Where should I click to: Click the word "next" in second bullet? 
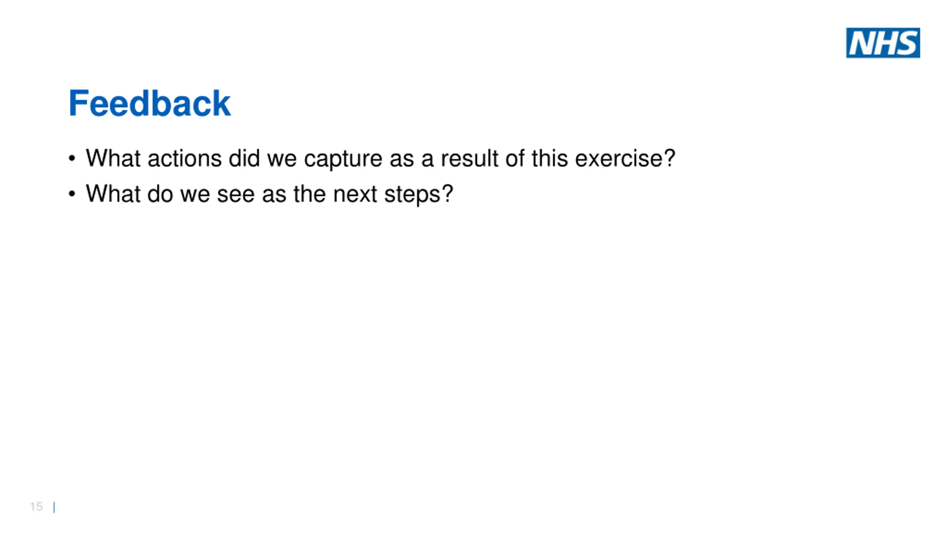[355, 194]
